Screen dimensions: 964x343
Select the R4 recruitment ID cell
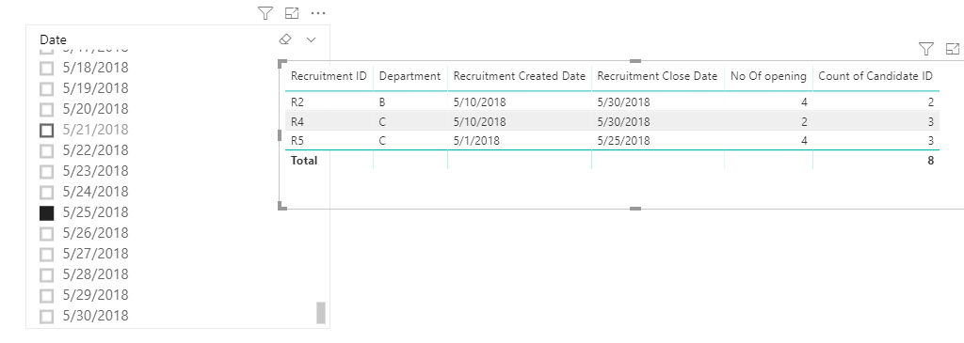coord(297,121)
